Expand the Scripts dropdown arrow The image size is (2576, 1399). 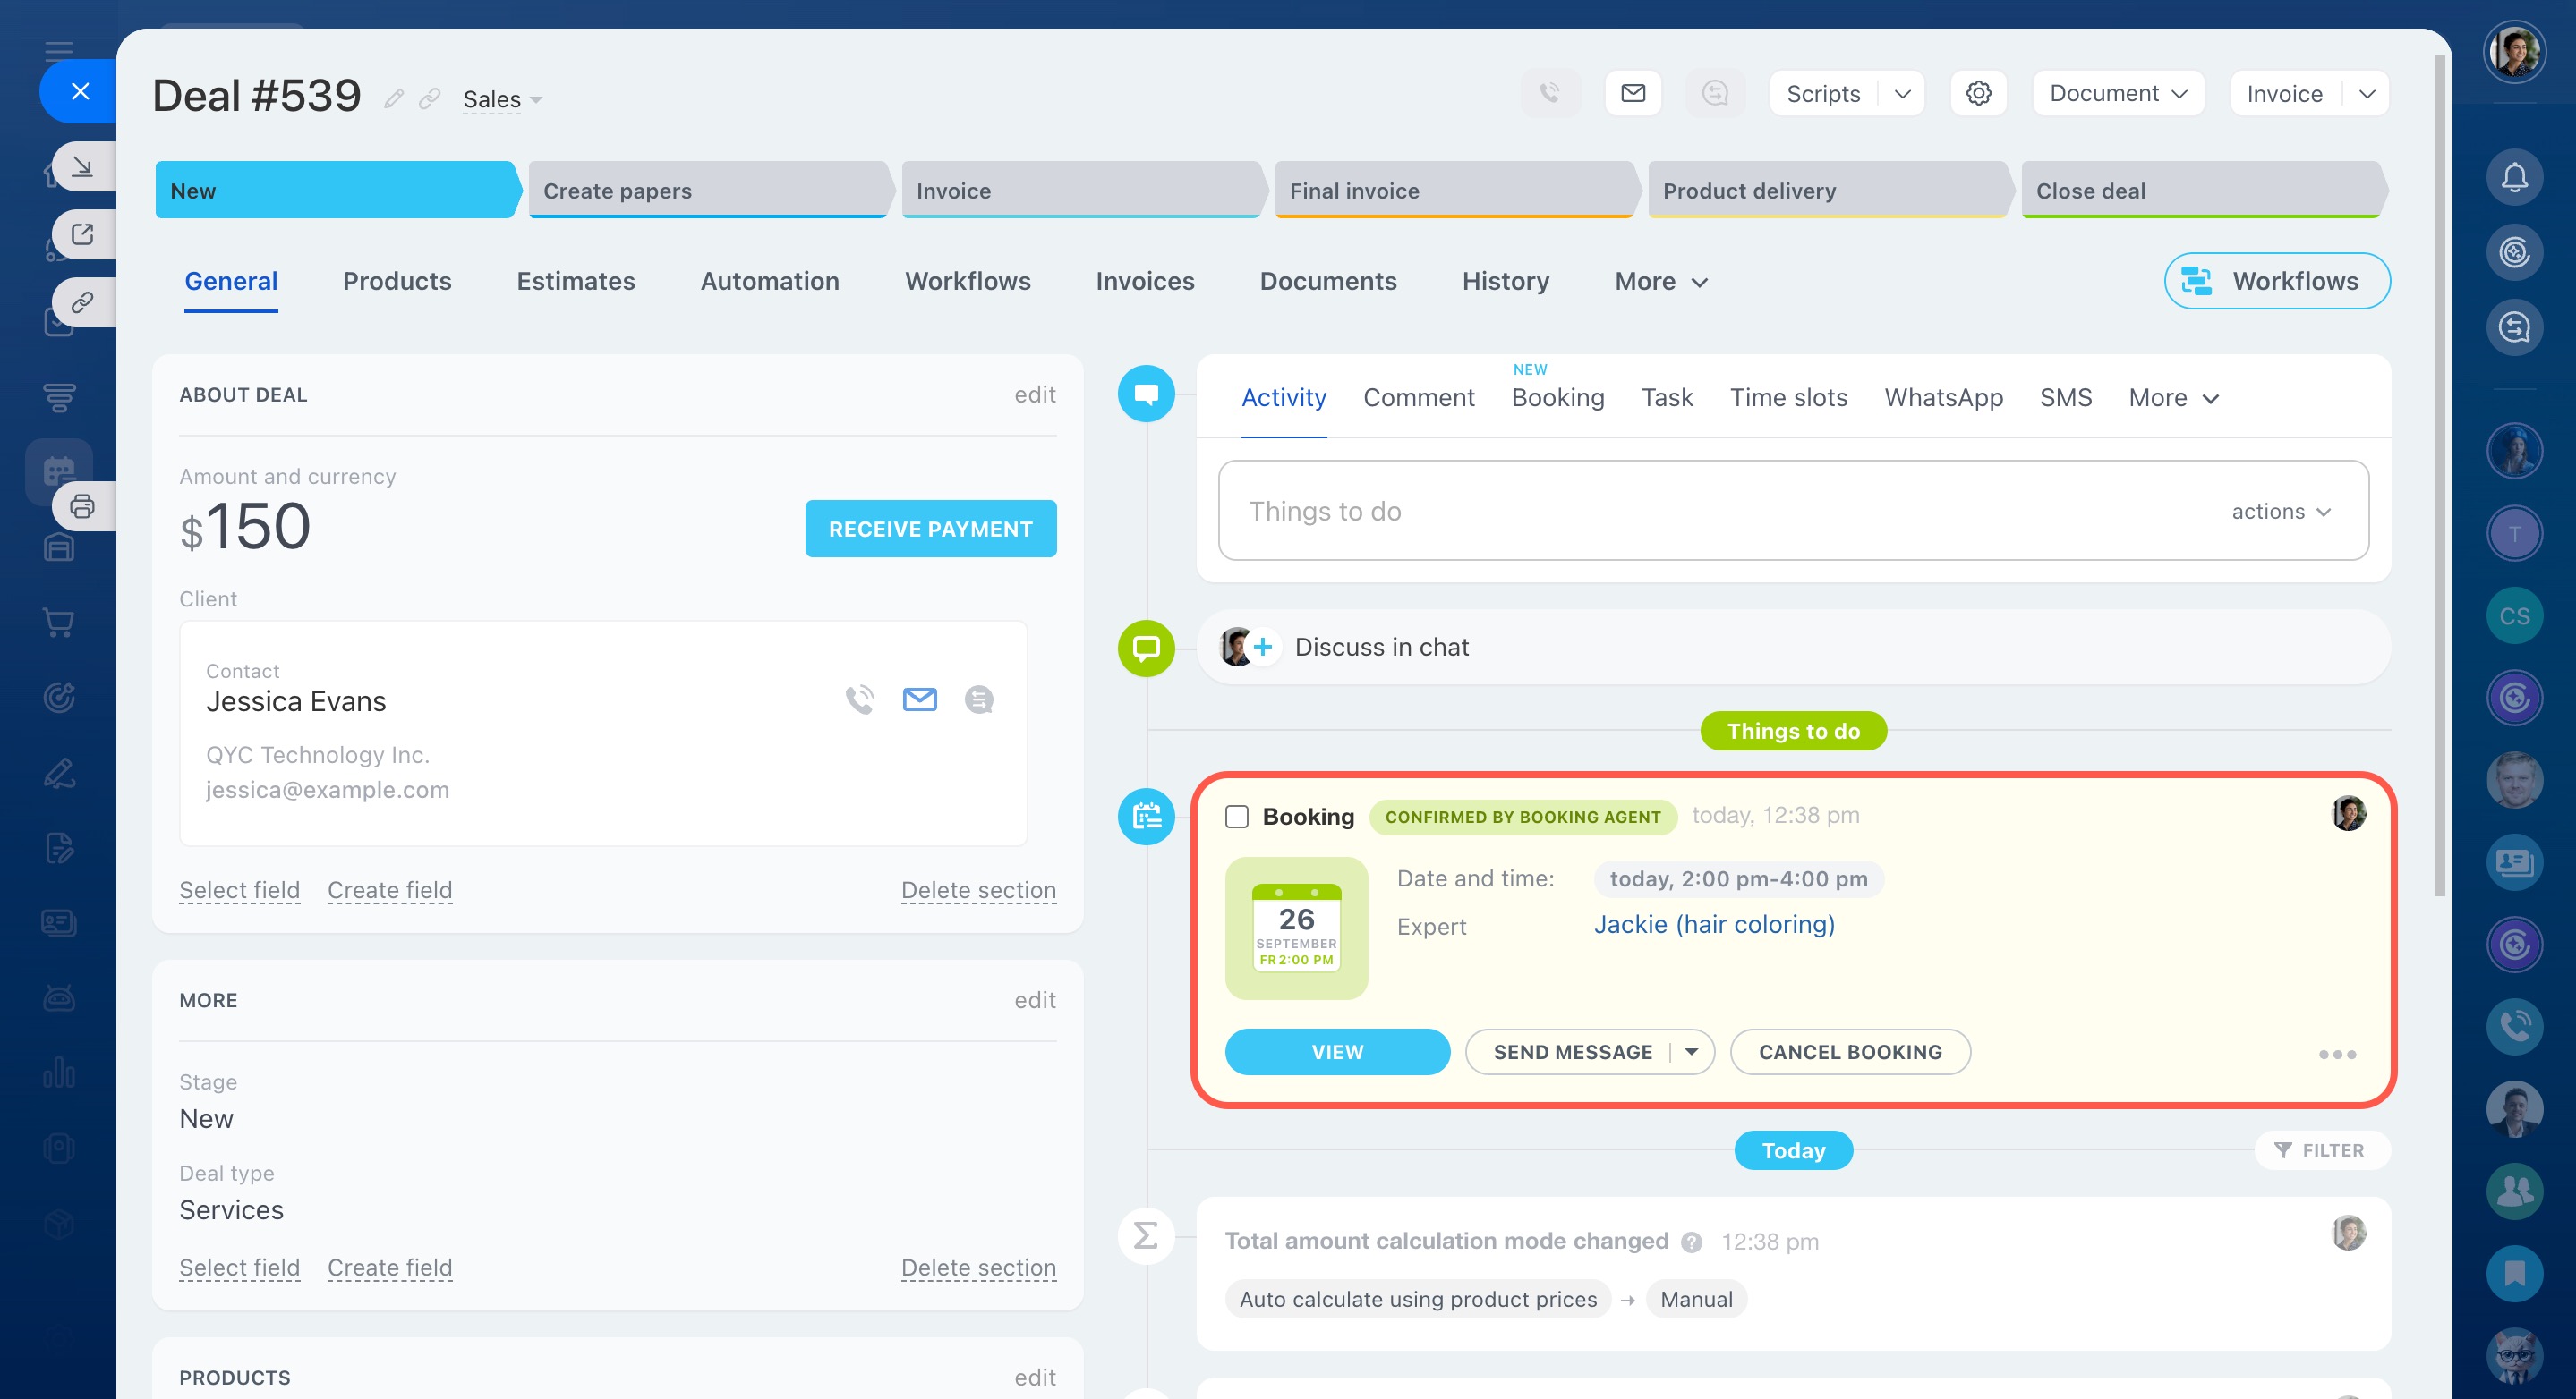click(1902, 93)
